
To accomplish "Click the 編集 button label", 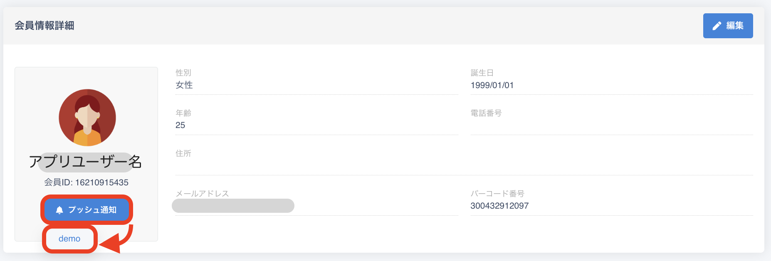I will (735, 26).
